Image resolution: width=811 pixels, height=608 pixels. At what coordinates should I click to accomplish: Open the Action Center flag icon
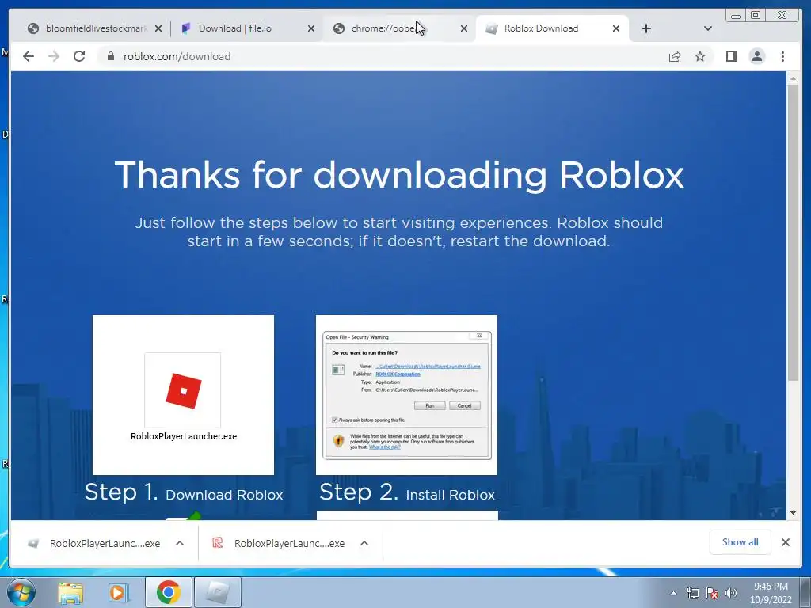tap(712, 593)
